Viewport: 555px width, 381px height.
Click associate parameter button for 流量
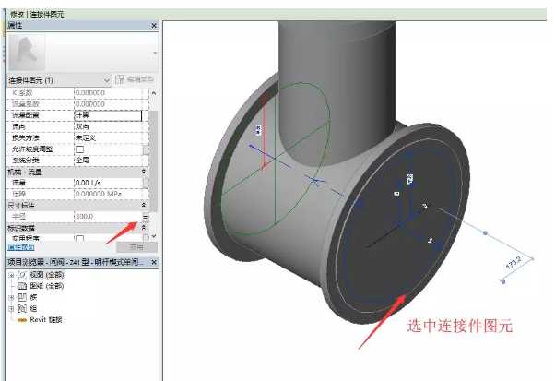coord(146,183)
